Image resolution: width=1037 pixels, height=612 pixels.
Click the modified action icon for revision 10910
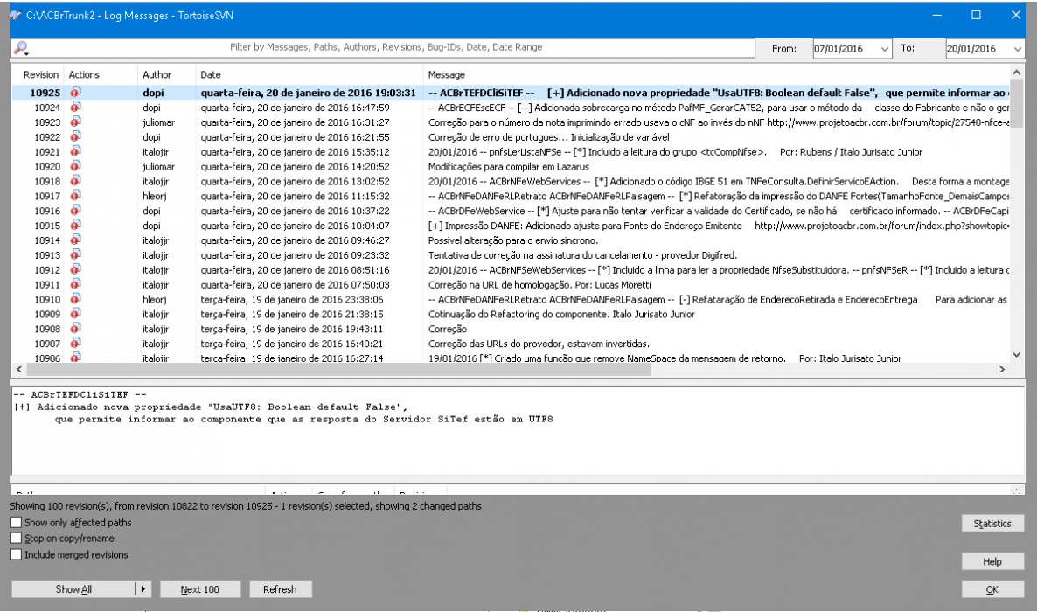pyautogui.click(x=75, y=299)
